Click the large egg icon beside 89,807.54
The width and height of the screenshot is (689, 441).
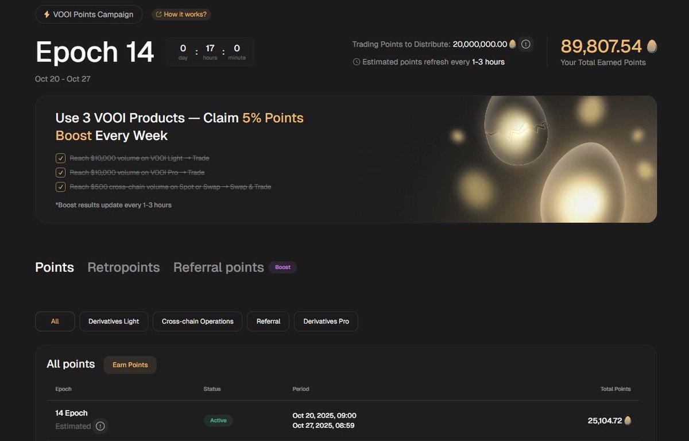tap(652, 46)
